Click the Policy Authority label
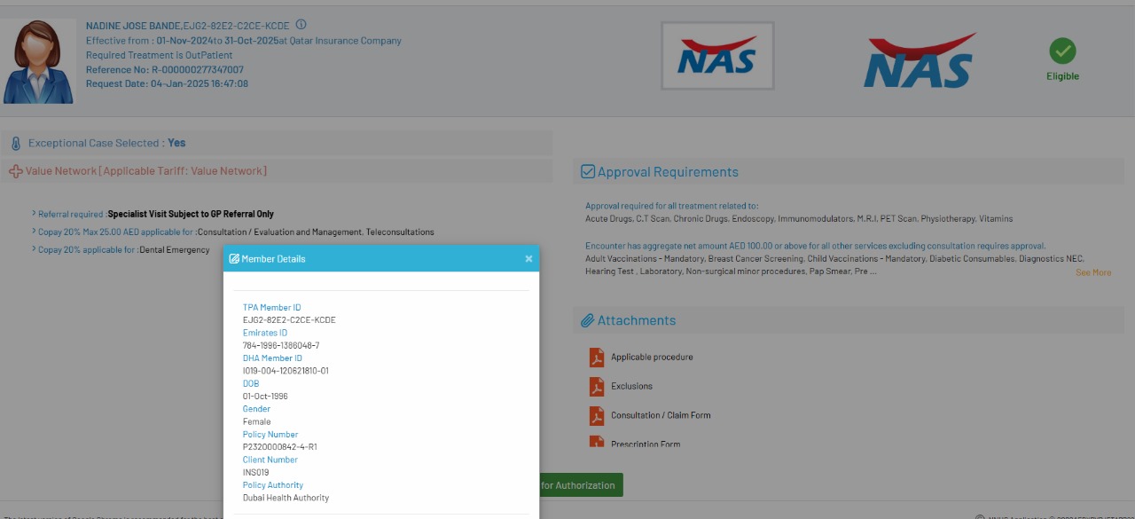Screen dimensions: 1135x519 coord(273,485)
